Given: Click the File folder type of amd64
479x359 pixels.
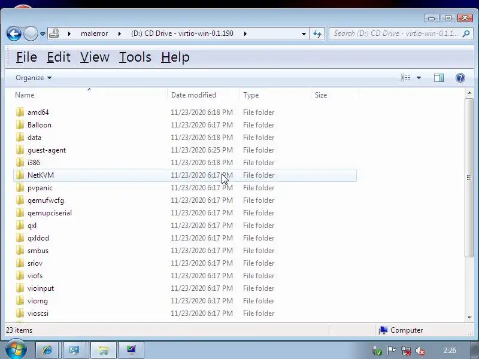Looking at the screenshot, I should pos(259,112).
